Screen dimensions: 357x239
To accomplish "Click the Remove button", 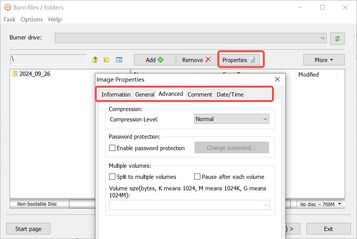I will 197,60.
